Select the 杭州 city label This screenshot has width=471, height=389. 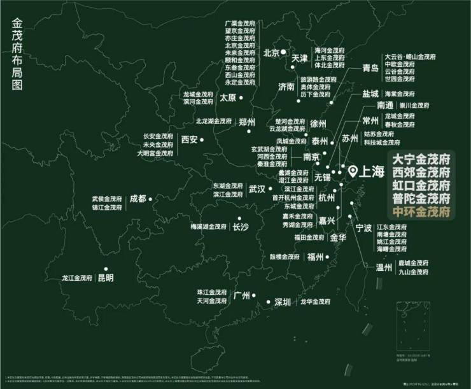point(327,197)
